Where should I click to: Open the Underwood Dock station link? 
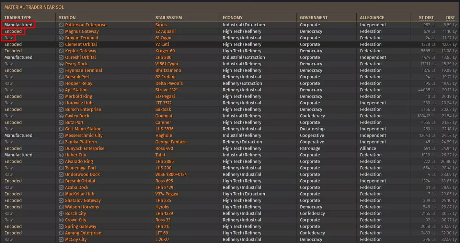coord(82,175)
